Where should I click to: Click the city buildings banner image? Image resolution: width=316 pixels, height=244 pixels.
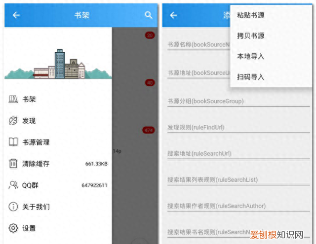click(58, 64)
